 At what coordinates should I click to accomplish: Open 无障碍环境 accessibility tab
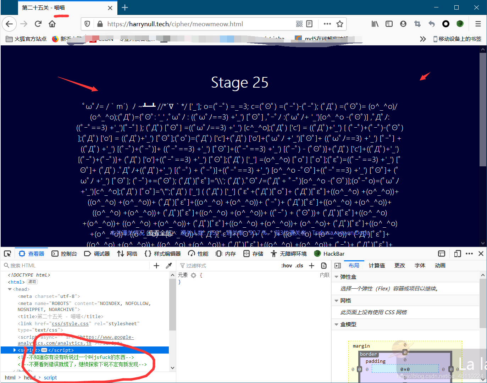coord(288,254)
